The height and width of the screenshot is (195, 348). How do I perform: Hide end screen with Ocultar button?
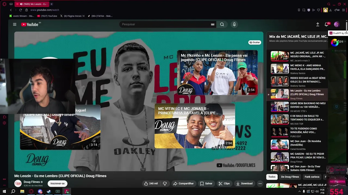(x=255, y=42)
